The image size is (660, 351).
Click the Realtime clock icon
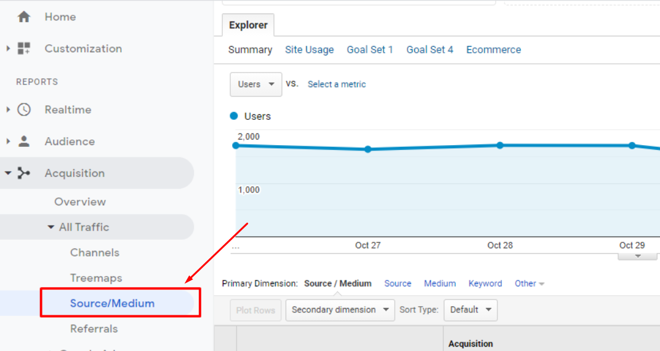(24, 109)
